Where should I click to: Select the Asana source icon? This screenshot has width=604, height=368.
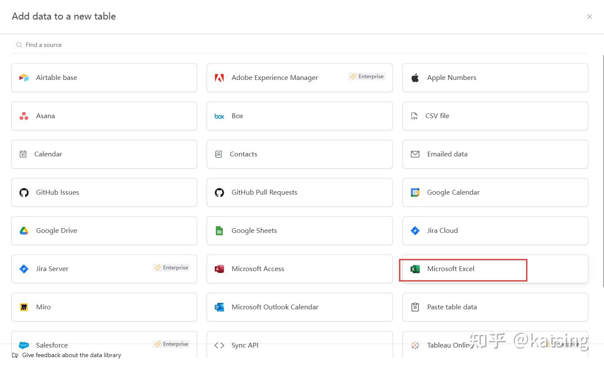tap(23, 116)
